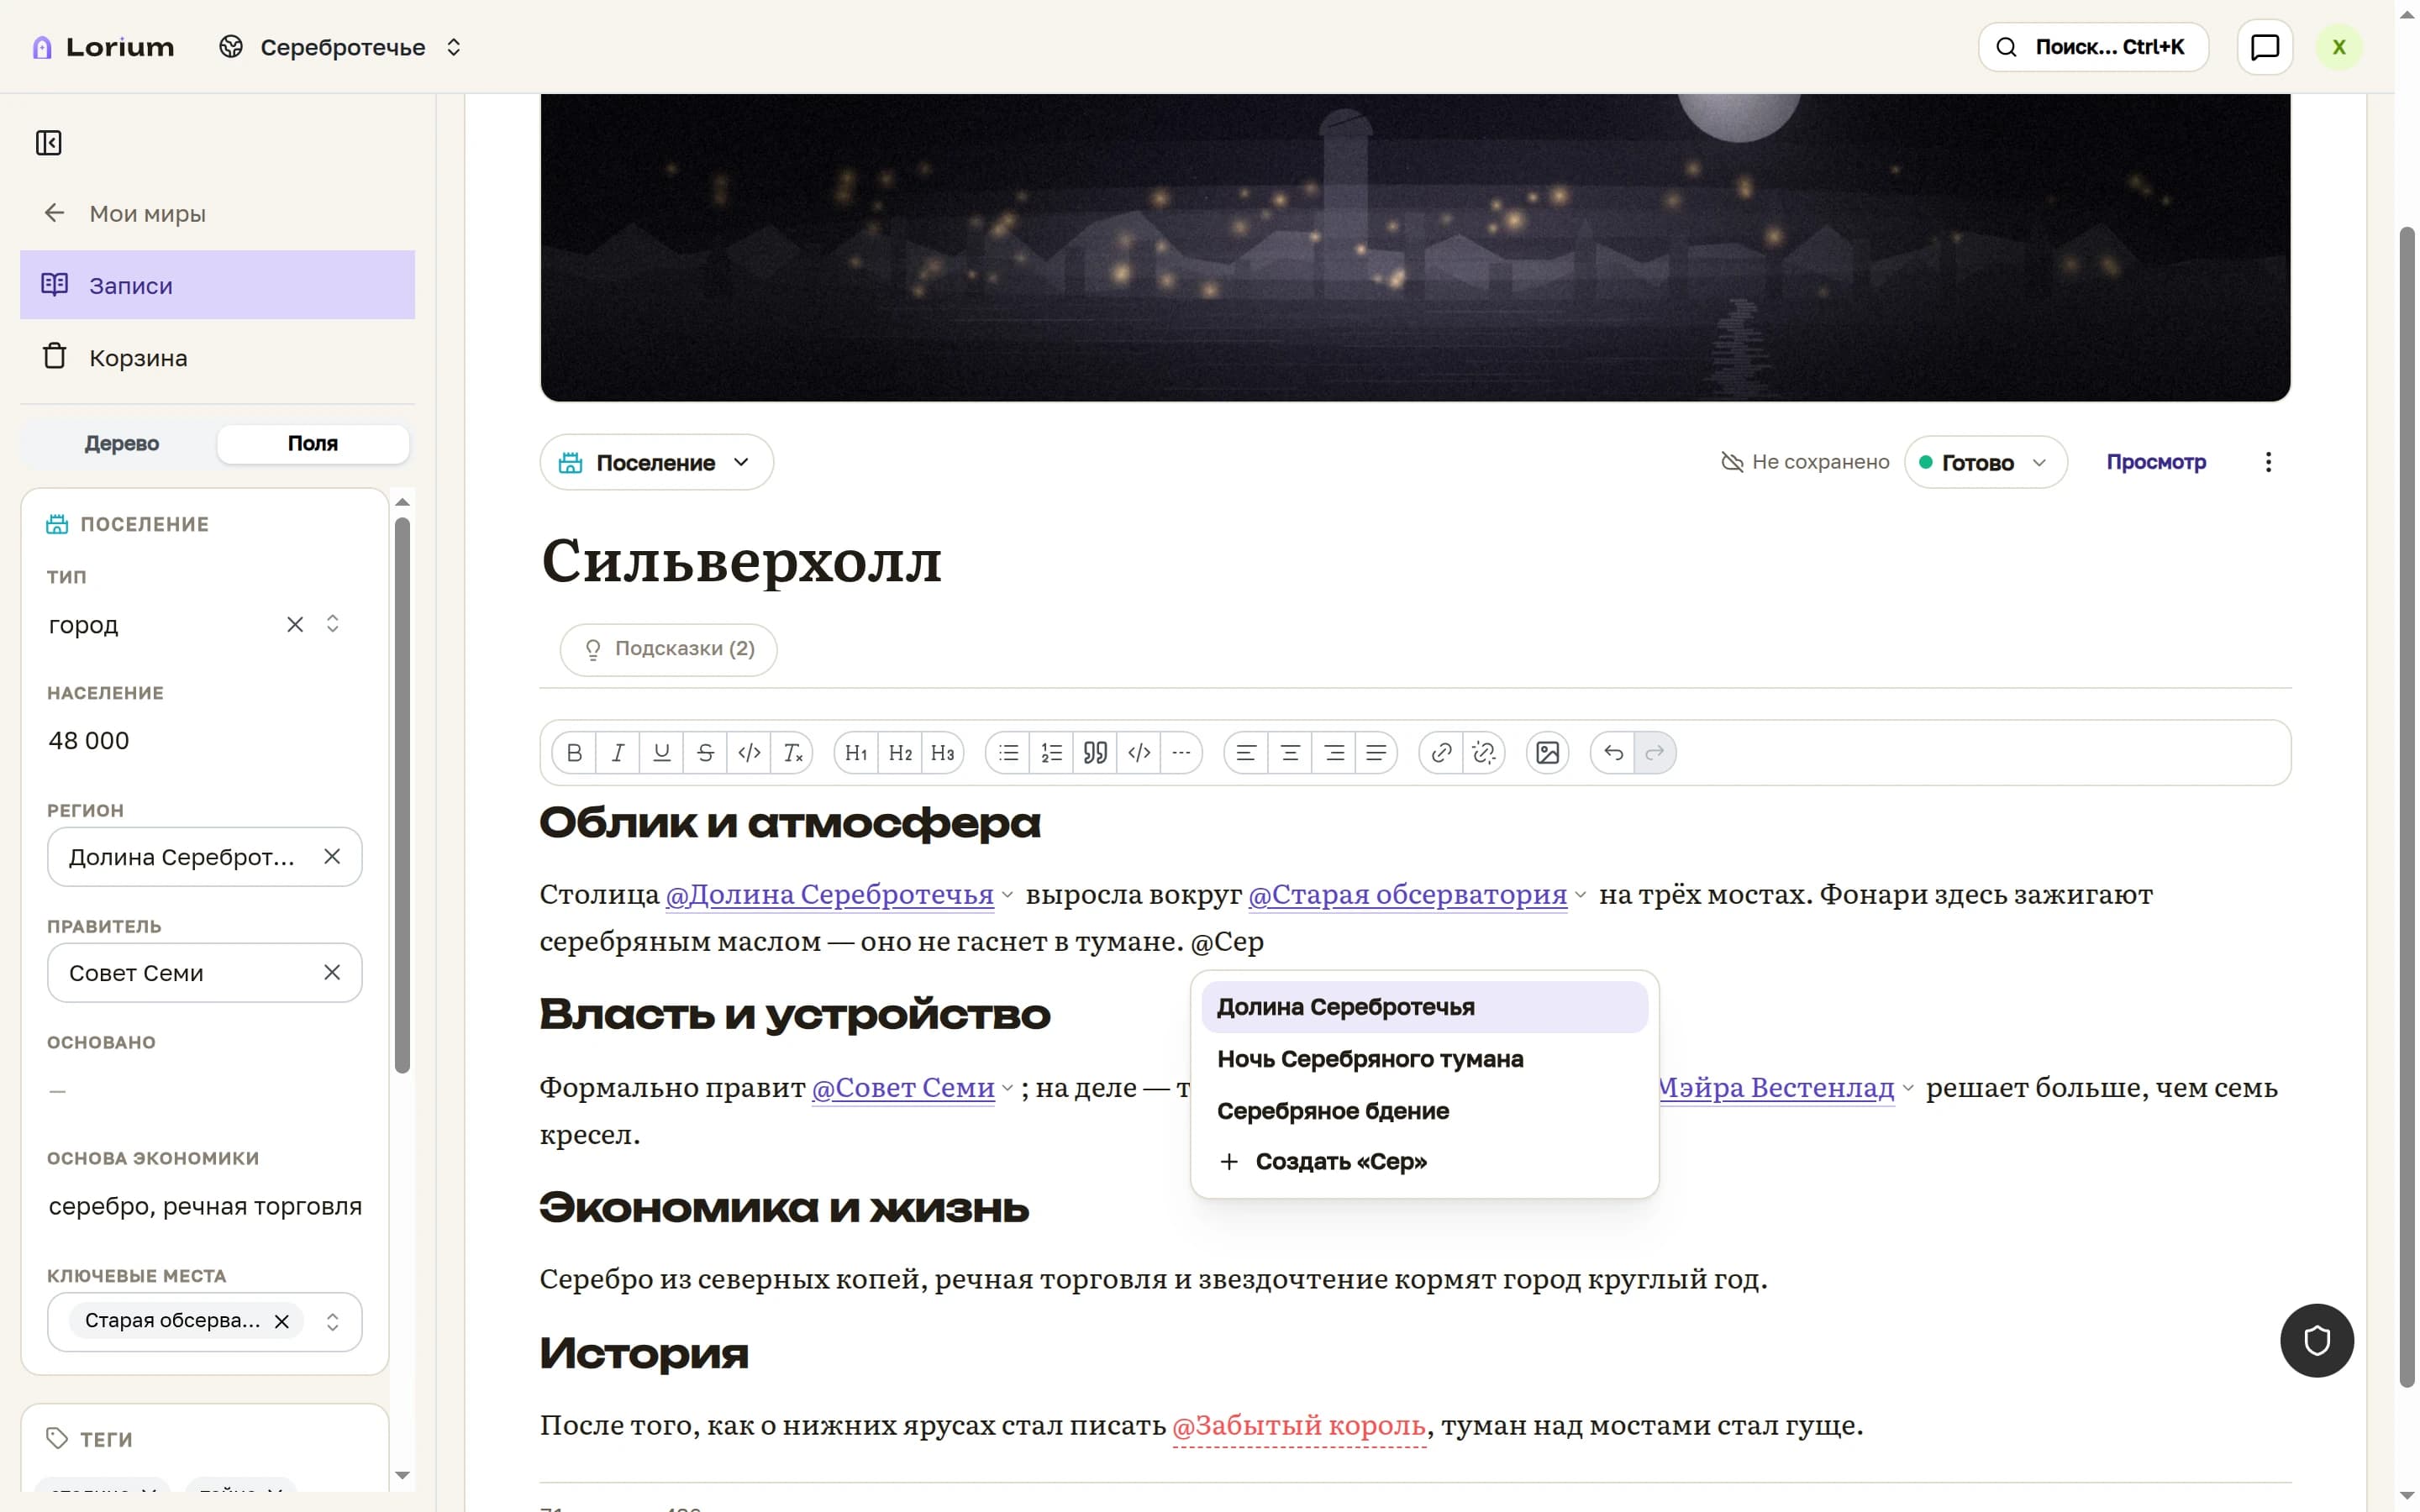Click the Сильверхолл title

(x=741, y=560)
